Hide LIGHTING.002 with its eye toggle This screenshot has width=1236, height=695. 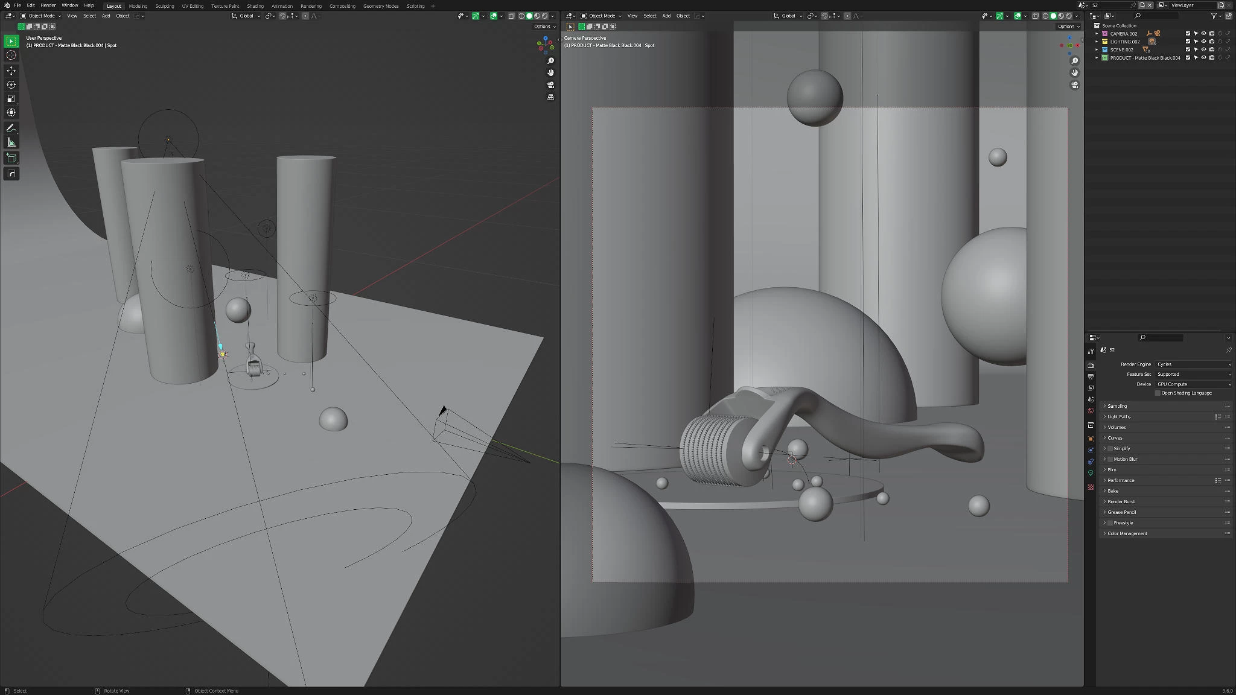pos(1203,42)
